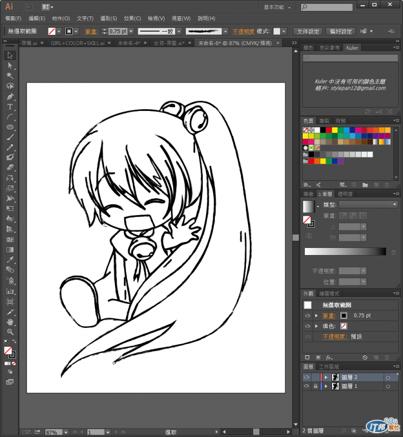This screenshot has width=403, height=437.
Task: Click the 偏好設定 button
Action: click(341, 32)
